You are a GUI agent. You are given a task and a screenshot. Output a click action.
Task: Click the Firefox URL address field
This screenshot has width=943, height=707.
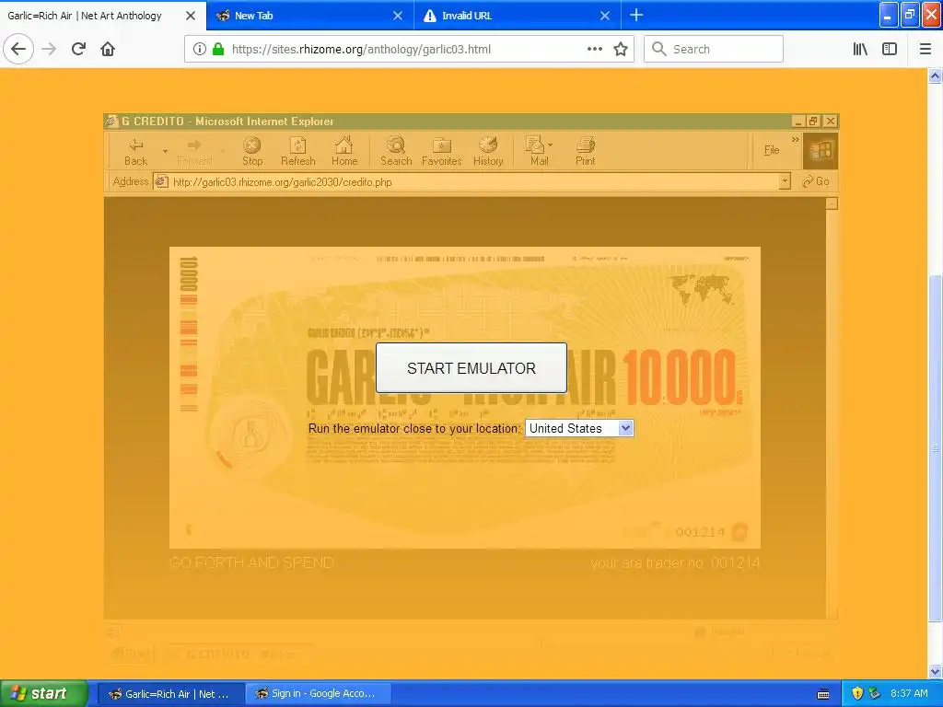pyautogui.click(x=409, y=50)
